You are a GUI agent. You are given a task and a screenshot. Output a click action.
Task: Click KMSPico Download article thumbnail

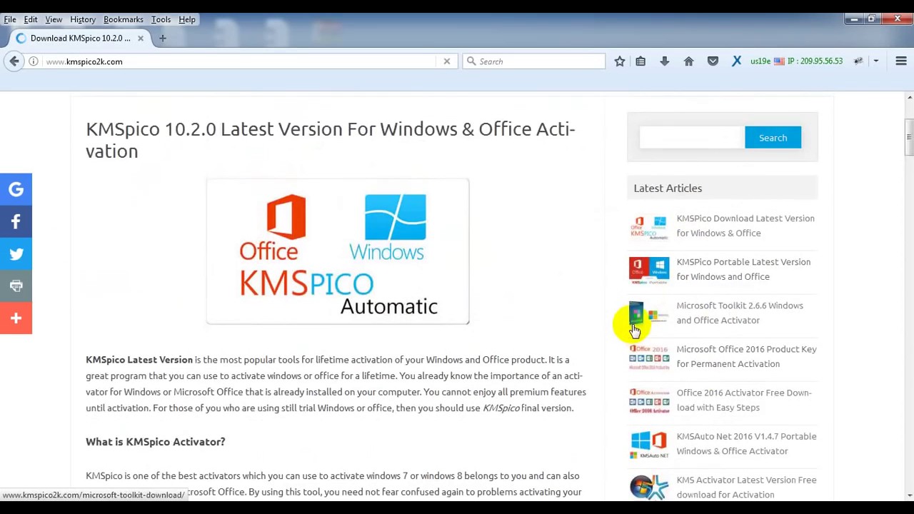pos(649,226)
